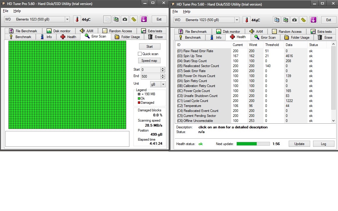This screenshot has width=338, height=211.
Task: Click thermometer temperature icon in left window
Action: [x=77, y=19]
